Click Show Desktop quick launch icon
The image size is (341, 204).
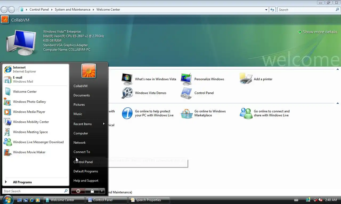(19, 200)
